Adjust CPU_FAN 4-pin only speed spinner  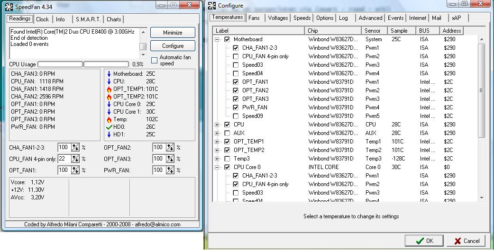pyautogui.click(x=75, y=159)
